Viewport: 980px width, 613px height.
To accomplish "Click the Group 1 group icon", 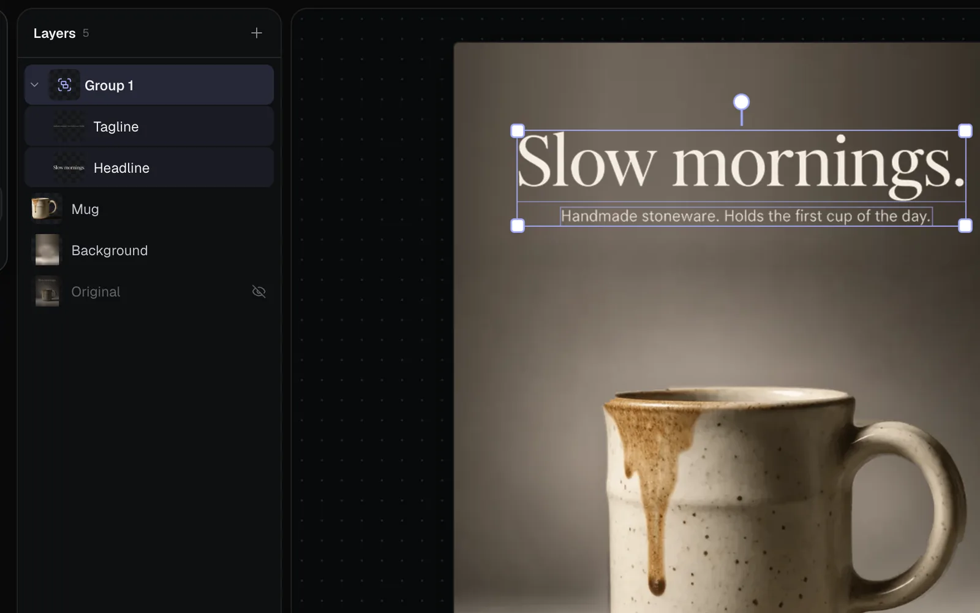I will click(x=64, y=85).
